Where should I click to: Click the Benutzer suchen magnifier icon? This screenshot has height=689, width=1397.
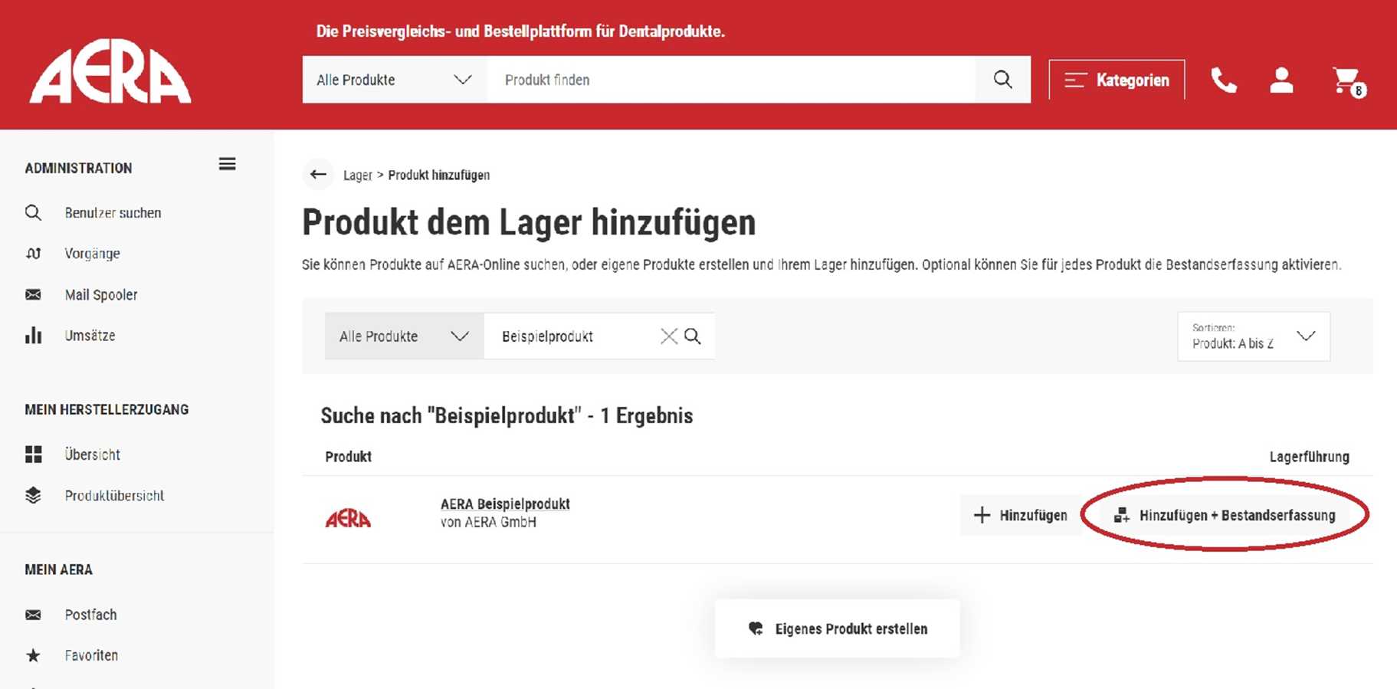[x=33, y=212]
